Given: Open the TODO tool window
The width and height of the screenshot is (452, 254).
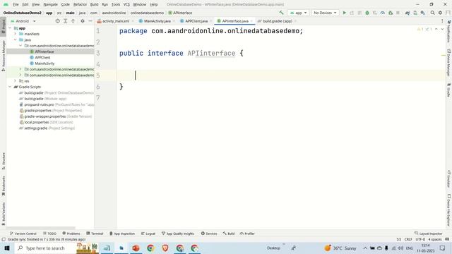Looking at the screenshot, I should [49, 234].
